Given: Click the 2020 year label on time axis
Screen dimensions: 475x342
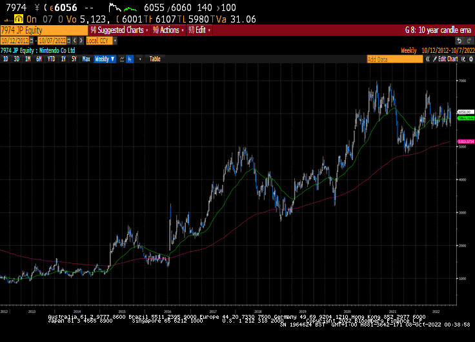Looking at the screenshot, I should (x=347, y=312).
